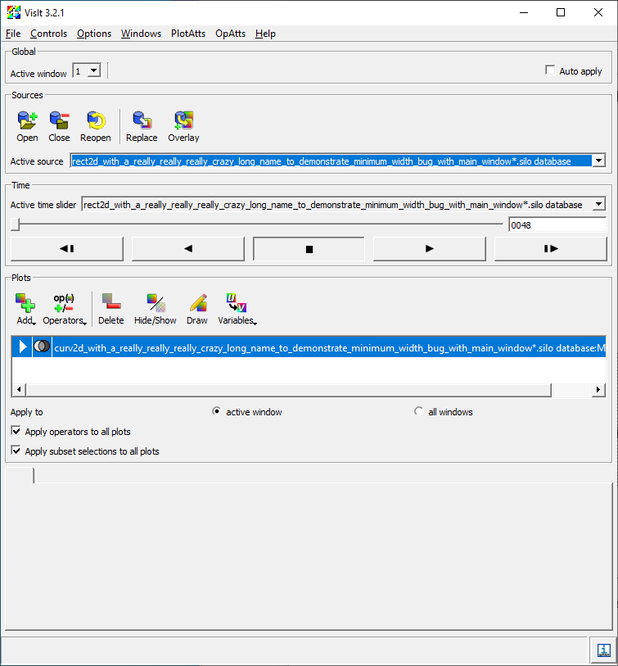Select the curv2d plot list entry
Screen dimensions: 618x666
pyautogui.click(x=309, y=347)
